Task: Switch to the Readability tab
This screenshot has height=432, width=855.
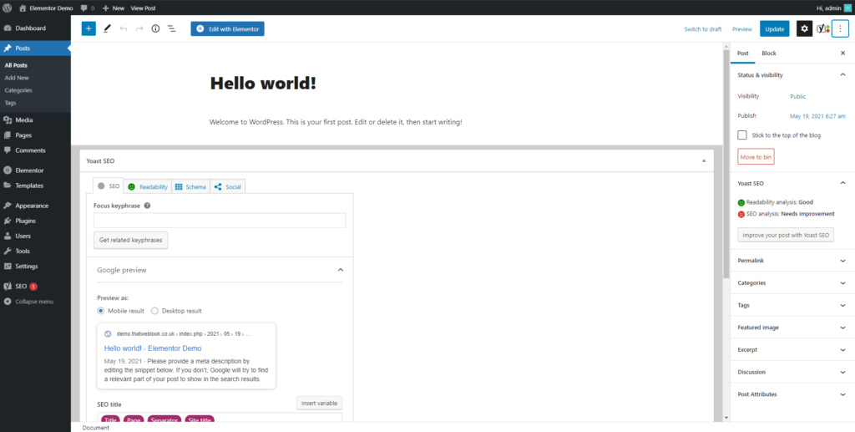Action: pyautogui.click(x=148, y=186)
